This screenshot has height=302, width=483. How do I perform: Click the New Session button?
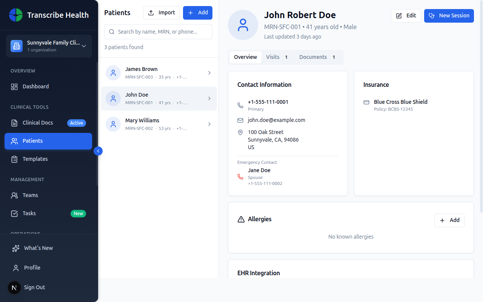point(449,16)
